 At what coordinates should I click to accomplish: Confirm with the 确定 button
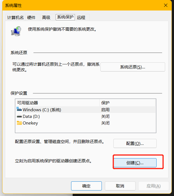point(86,186)
